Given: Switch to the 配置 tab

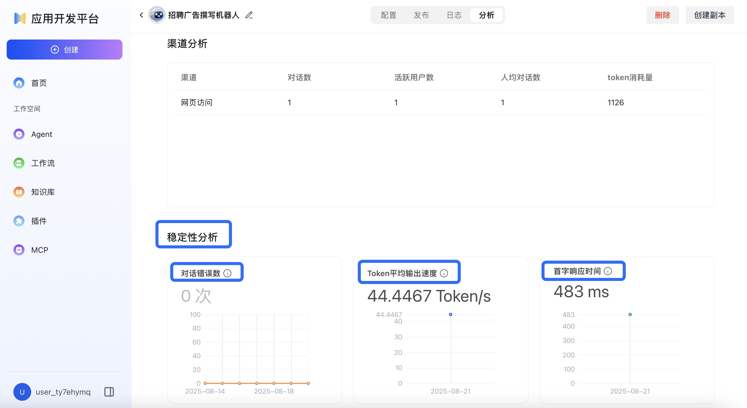Looking at the screenshot, I should pos(388,15).
